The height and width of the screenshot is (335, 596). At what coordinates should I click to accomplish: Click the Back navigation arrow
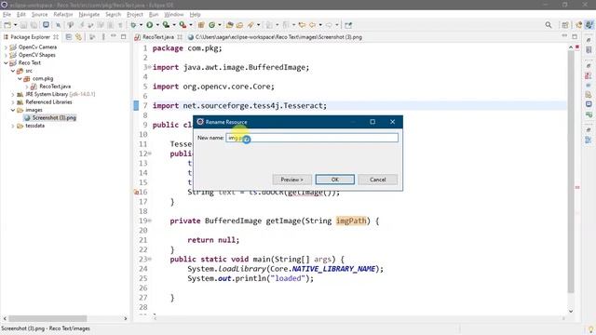click(x=313, y=25)
